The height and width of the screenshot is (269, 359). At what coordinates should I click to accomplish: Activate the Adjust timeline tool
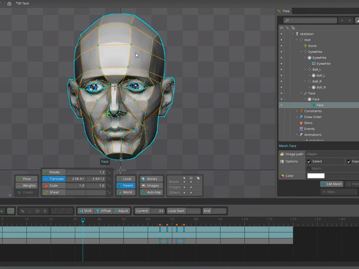[x=122, y=211]
